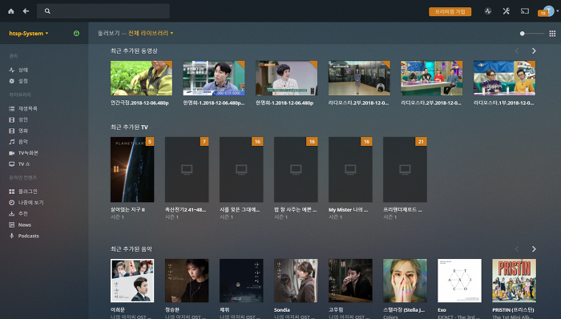The height and width of the screenshot is (319, 561).
Task: Click the 최근 추가된 TV section heading
Action: click(129, 127)
